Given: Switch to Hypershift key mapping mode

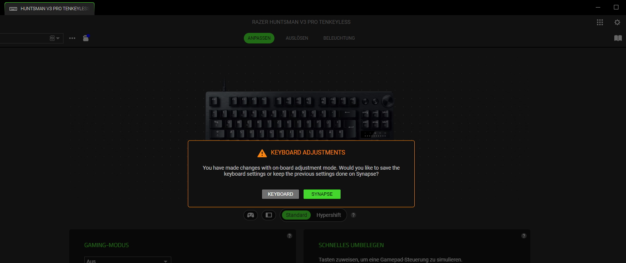Looking at the screenshot, I should coord(328,215).
